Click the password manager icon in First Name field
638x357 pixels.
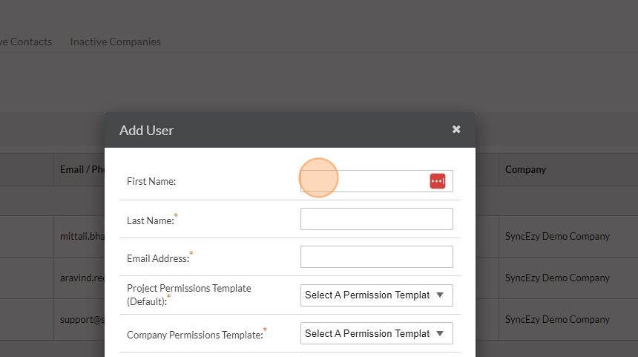[x=438, y=181]
